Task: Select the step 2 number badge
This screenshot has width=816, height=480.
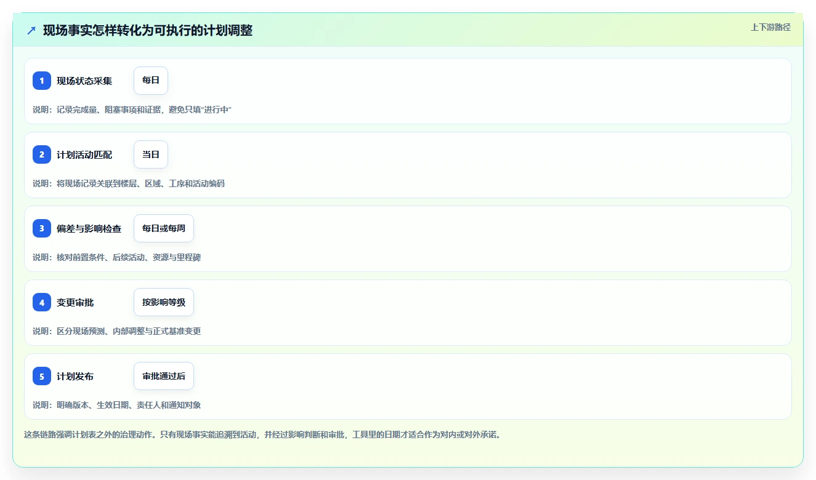Action: [42, 154]
